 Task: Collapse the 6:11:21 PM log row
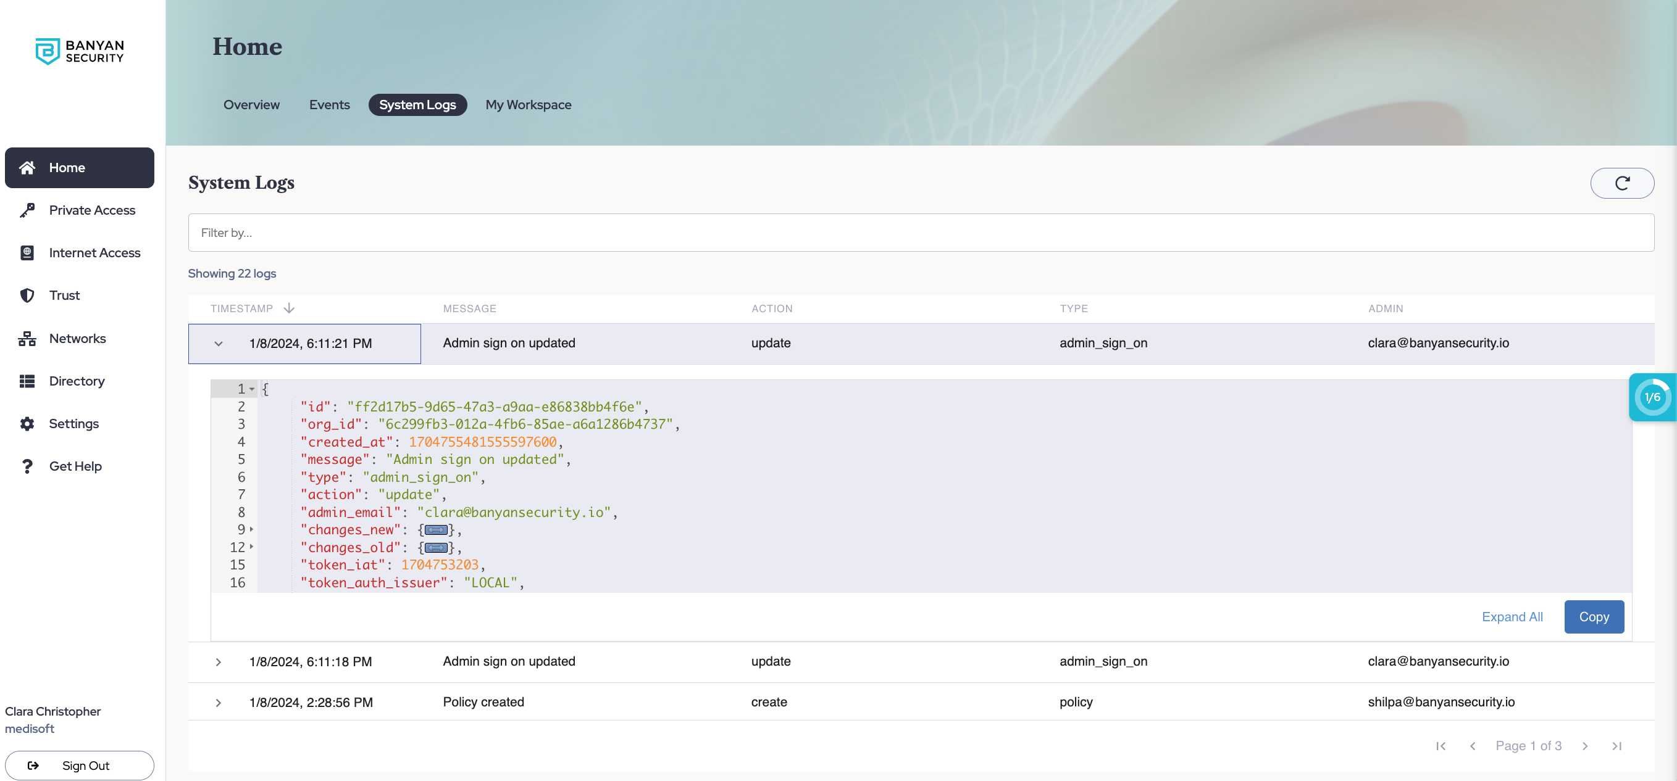pyautogui.click(x=219, y=344)
